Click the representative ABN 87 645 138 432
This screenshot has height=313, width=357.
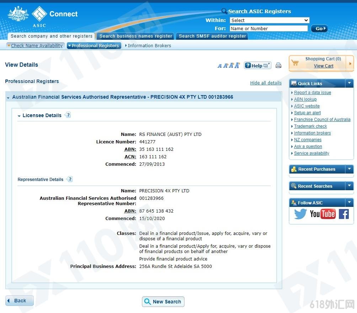pyautogui.click(x=156, y=211)
